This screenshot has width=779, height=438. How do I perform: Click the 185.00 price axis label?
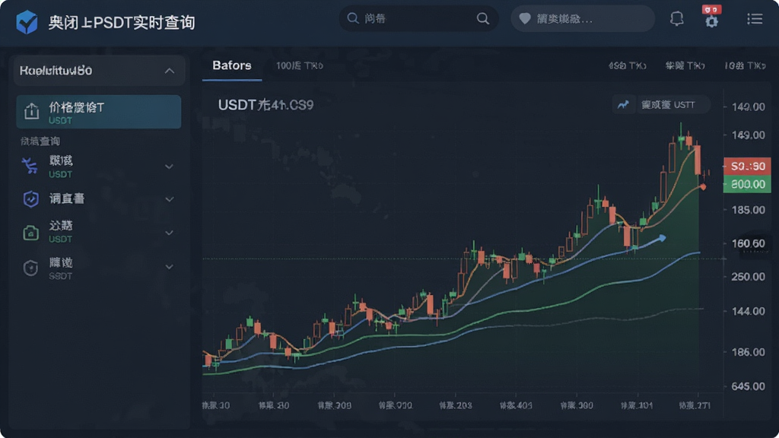tap(749, 210)
